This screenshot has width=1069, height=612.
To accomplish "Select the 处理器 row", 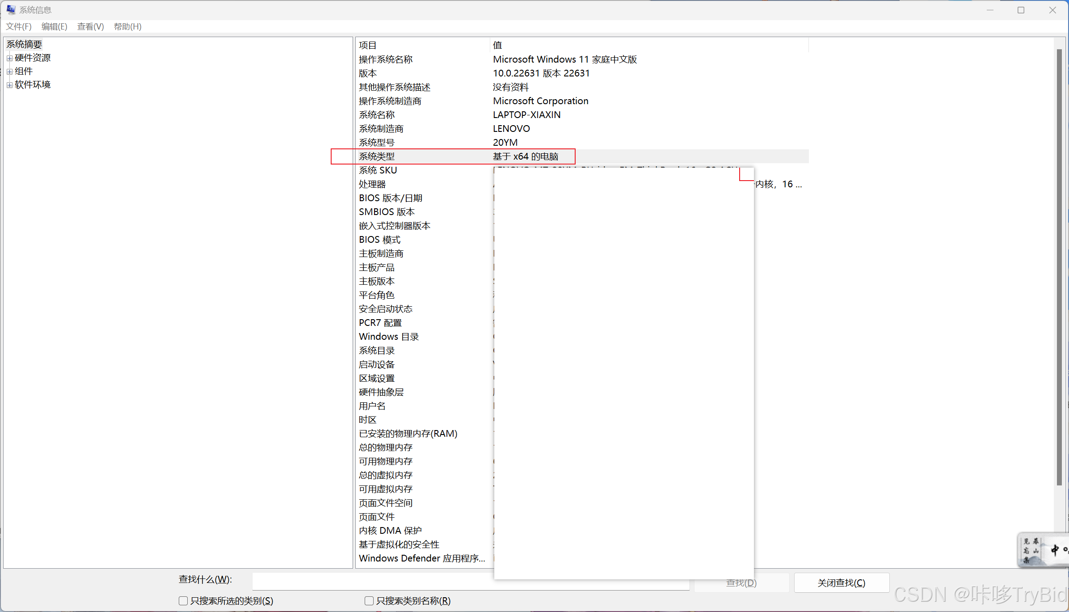I will click(x=425, y=184).
